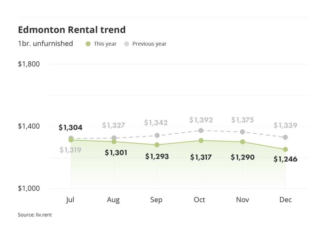Image resolution: width=325 pixels, height=227 pixels.
Task: Click the Nov label on the x-axis
Action: pos(242,200)
